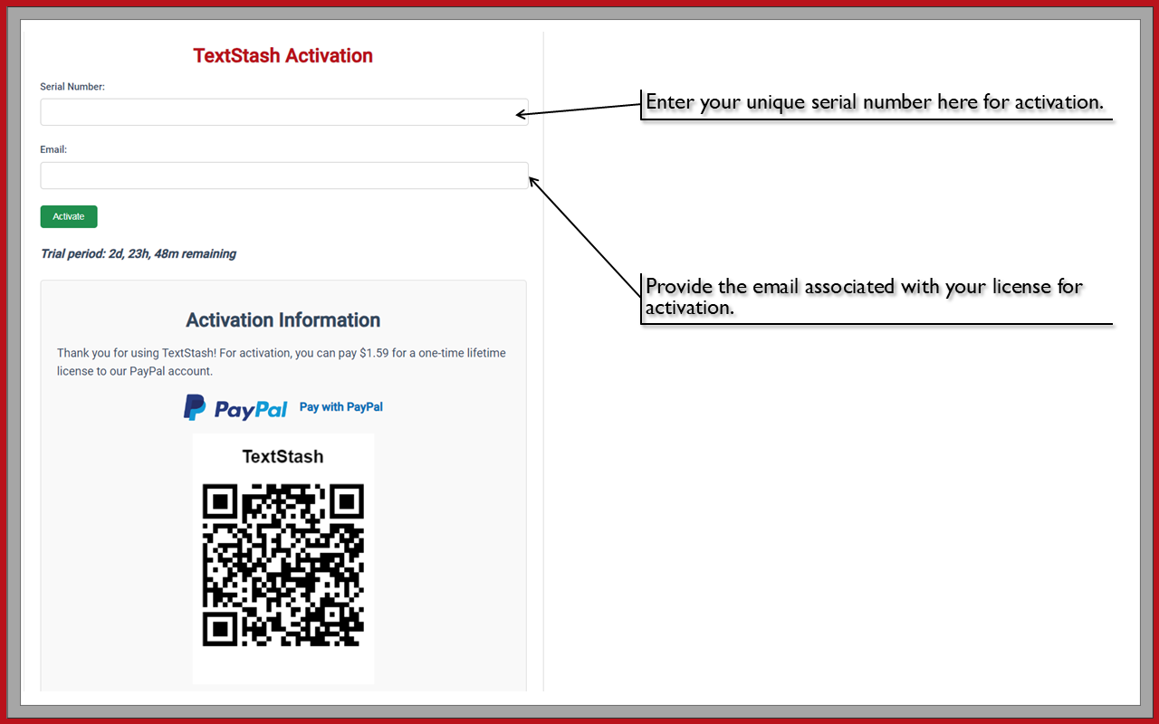Image resolution: width=1159 pixels, height=724 pixels.
Task: Click the 'Serial Number:' label
Action: [x=72, y=87]
